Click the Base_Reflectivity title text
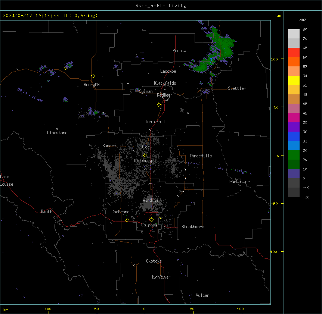 [161, 6]
